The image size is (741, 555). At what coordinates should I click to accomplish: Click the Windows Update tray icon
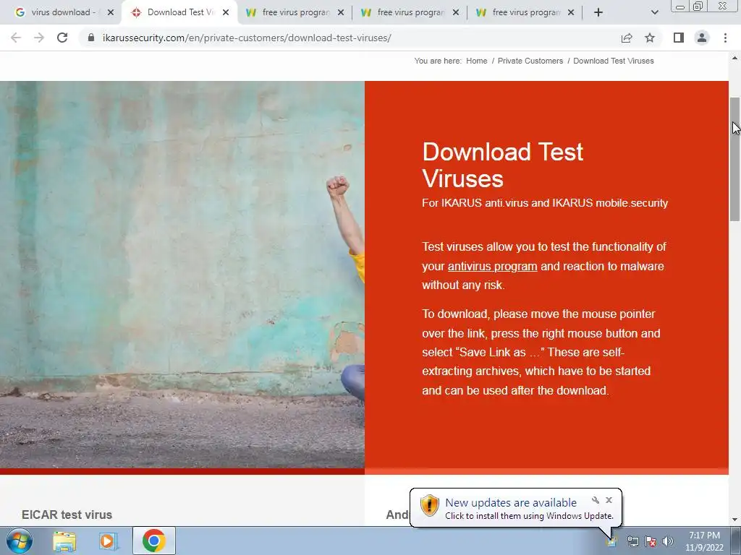612,541
